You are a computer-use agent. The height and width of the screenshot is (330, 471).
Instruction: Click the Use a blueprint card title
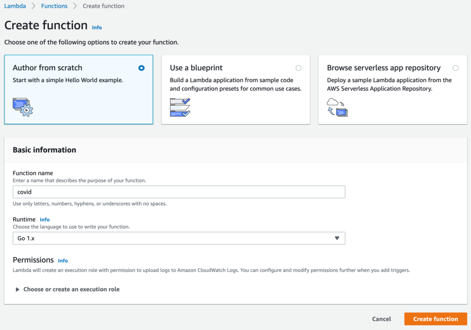(x=196, y=68)
